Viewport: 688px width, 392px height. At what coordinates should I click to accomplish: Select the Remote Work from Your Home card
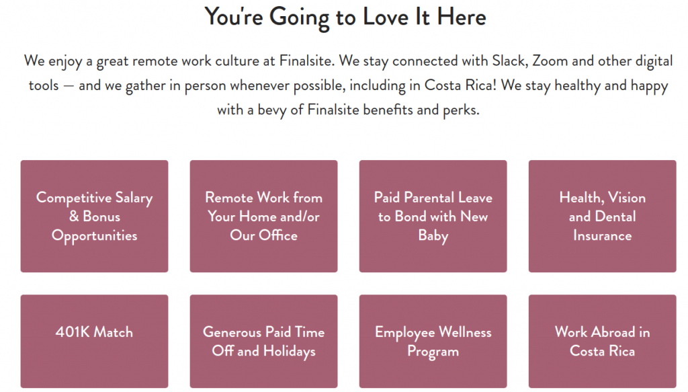(x=263, y=216)
